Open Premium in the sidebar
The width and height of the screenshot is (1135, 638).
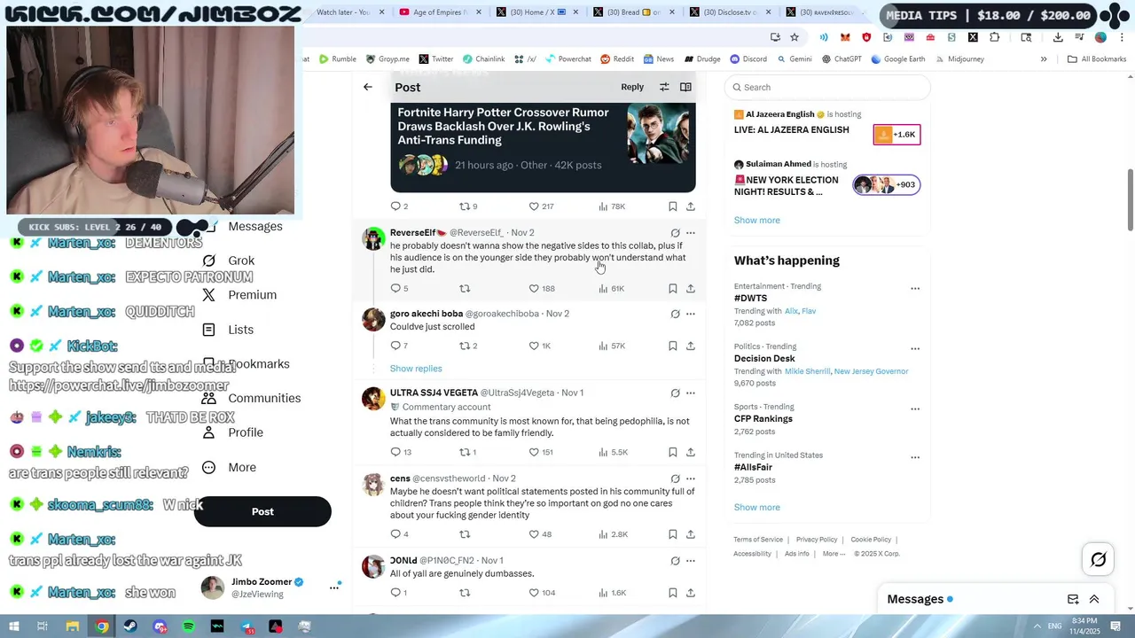[239, 295]
